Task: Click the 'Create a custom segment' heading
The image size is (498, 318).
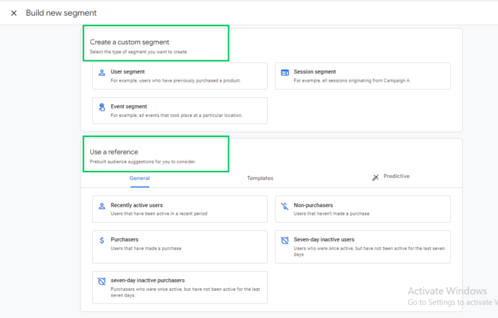Action: pos(129,42)
